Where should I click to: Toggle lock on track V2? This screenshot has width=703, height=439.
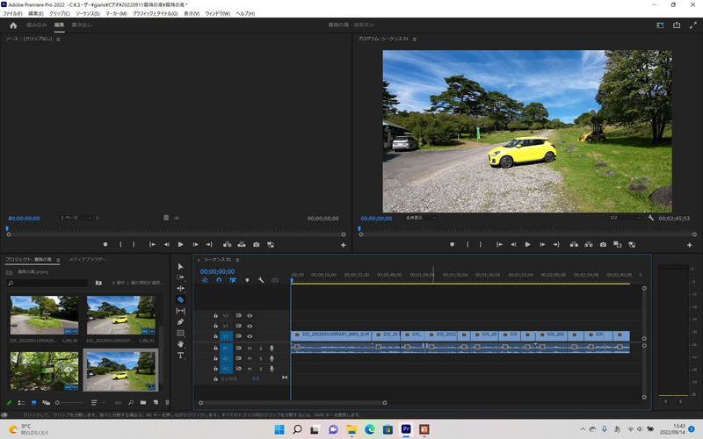(216, 326)
